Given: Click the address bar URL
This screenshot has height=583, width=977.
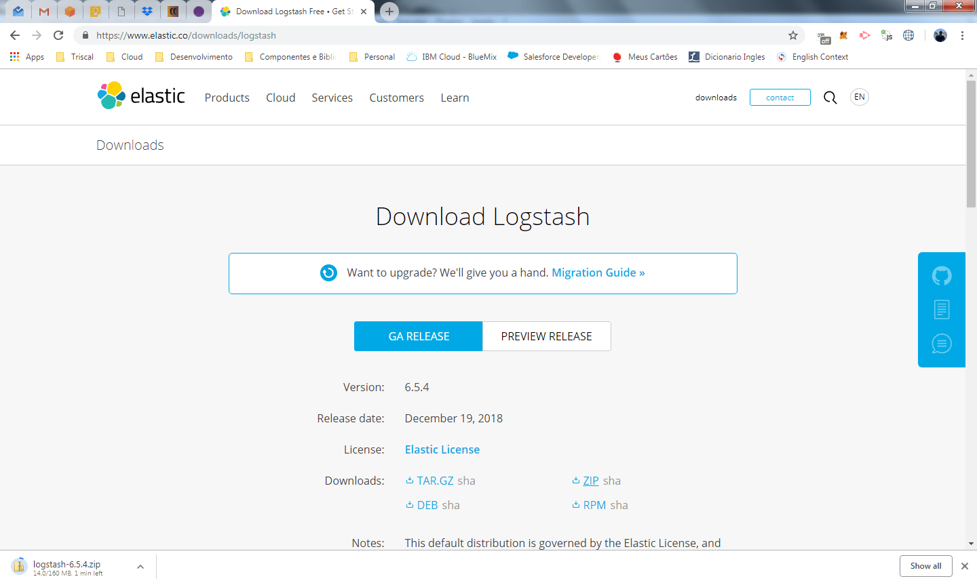Looking at the screenshot, I should 186,35.
